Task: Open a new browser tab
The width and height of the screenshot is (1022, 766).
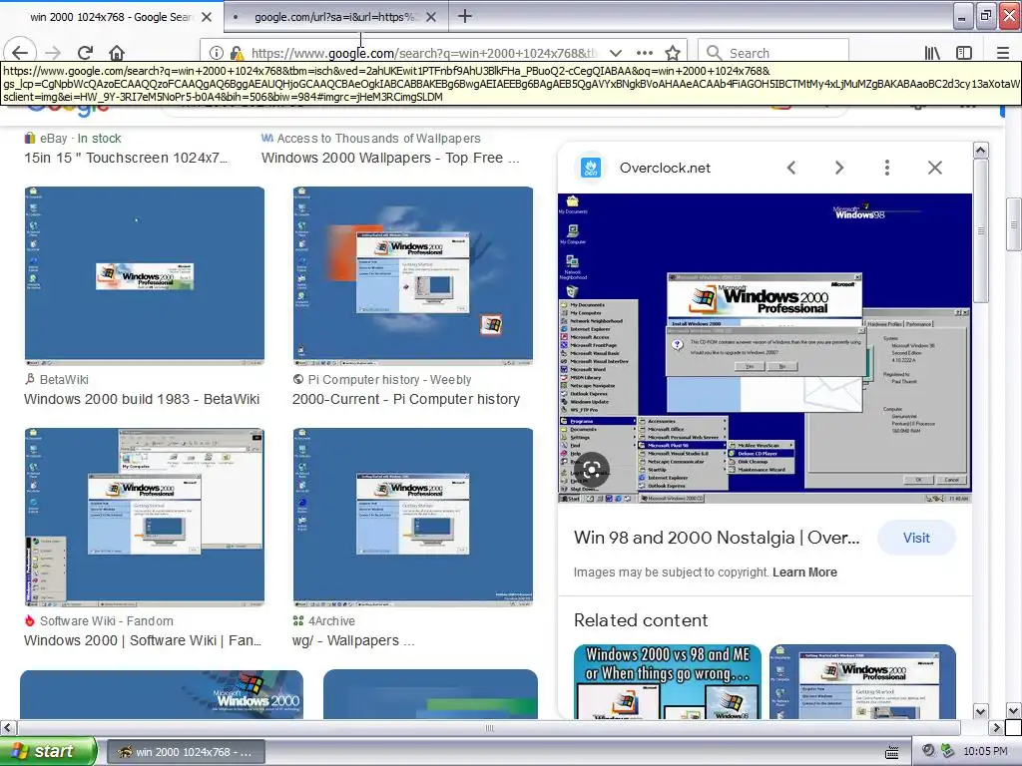Action: (465, 16)
